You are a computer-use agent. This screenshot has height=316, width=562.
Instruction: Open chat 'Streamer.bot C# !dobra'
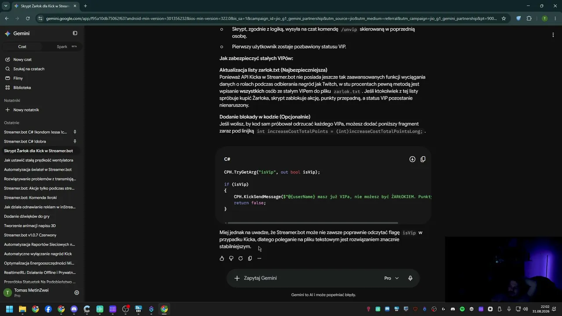pyautogui.click(x=25, y=141)
